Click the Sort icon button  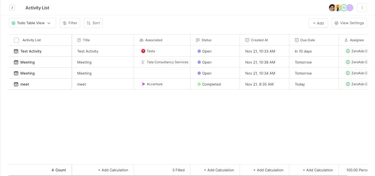89,23
